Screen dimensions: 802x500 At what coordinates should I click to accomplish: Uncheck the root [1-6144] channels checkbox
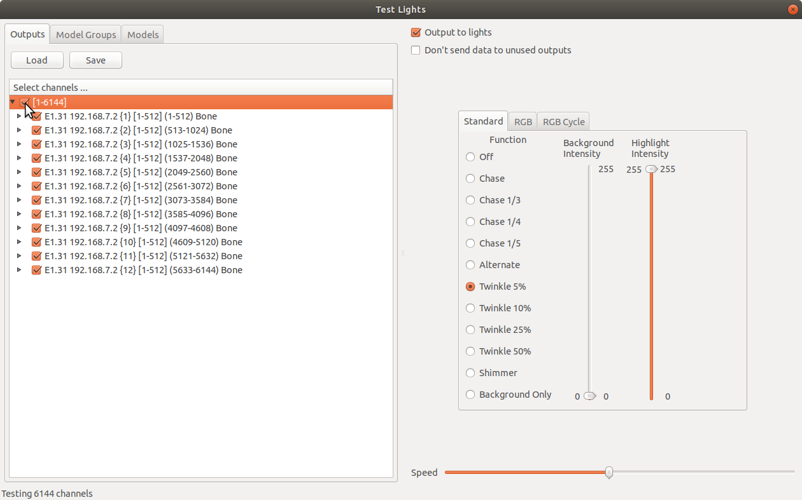[x=25, y=102]
